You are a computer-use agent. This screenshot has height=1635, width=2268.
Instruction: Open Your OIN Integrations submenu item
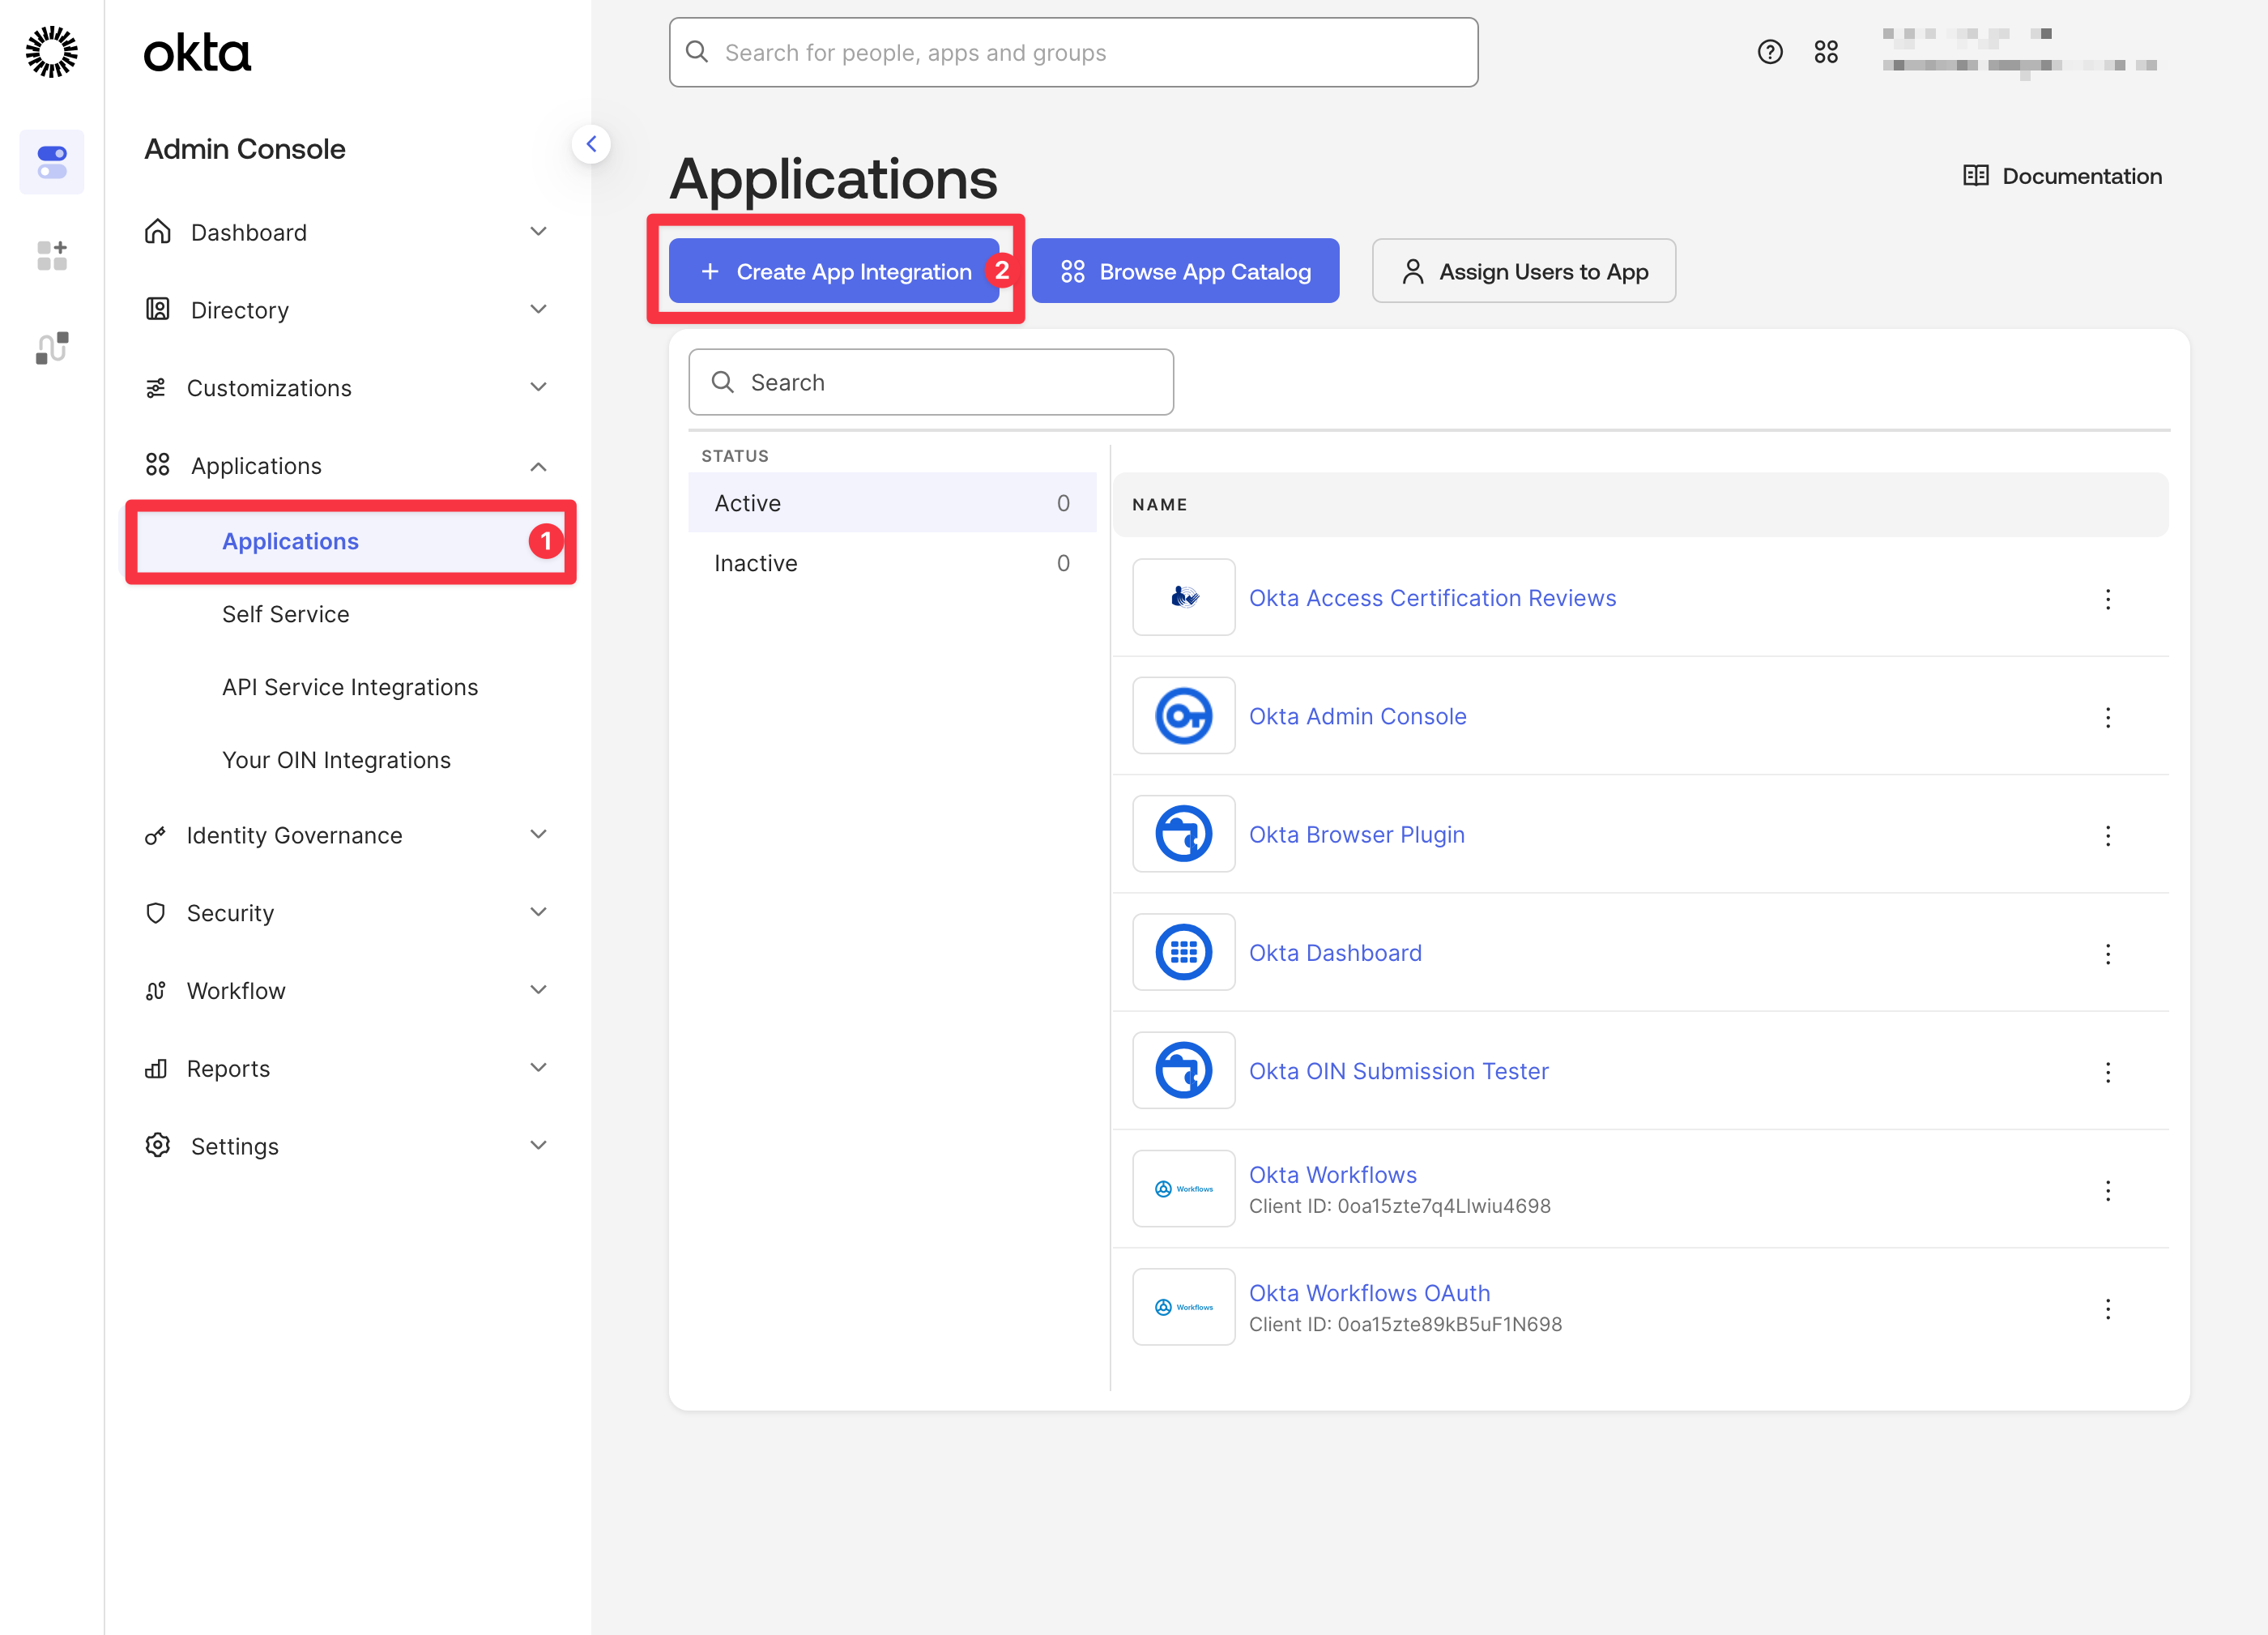[337, 760]
